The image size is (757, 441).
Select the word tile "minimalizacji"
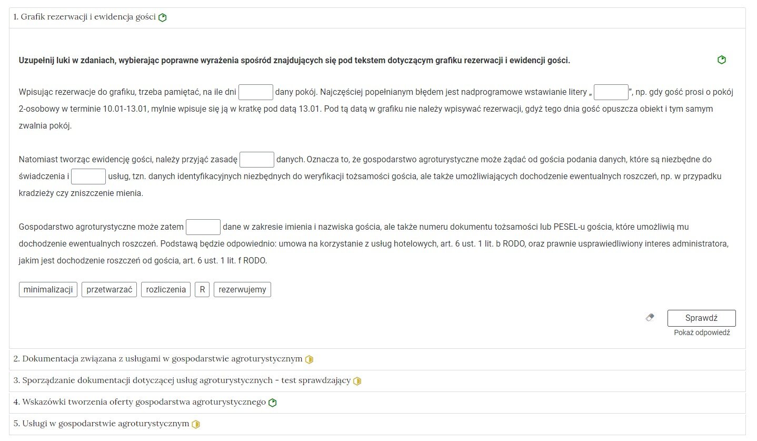(48, 289)
